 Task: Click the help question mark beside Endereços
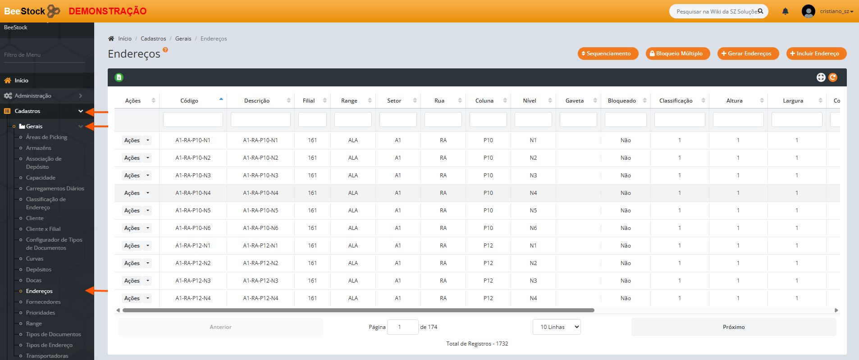click(165, 50)
